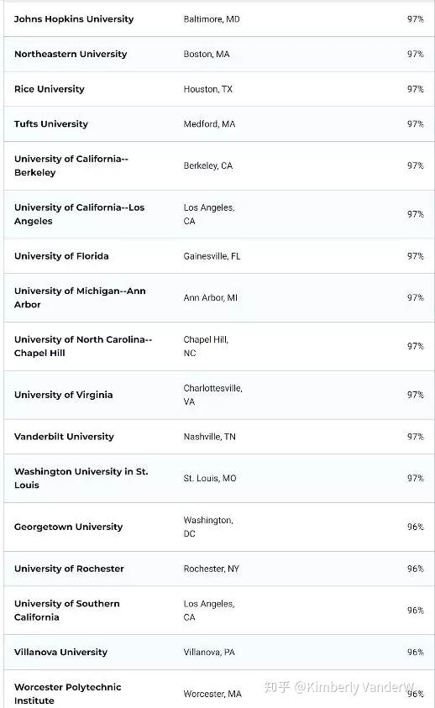Open University of California--Berkeley entry
This screenshot has width=435, height=708.
(x=71, y=165)
